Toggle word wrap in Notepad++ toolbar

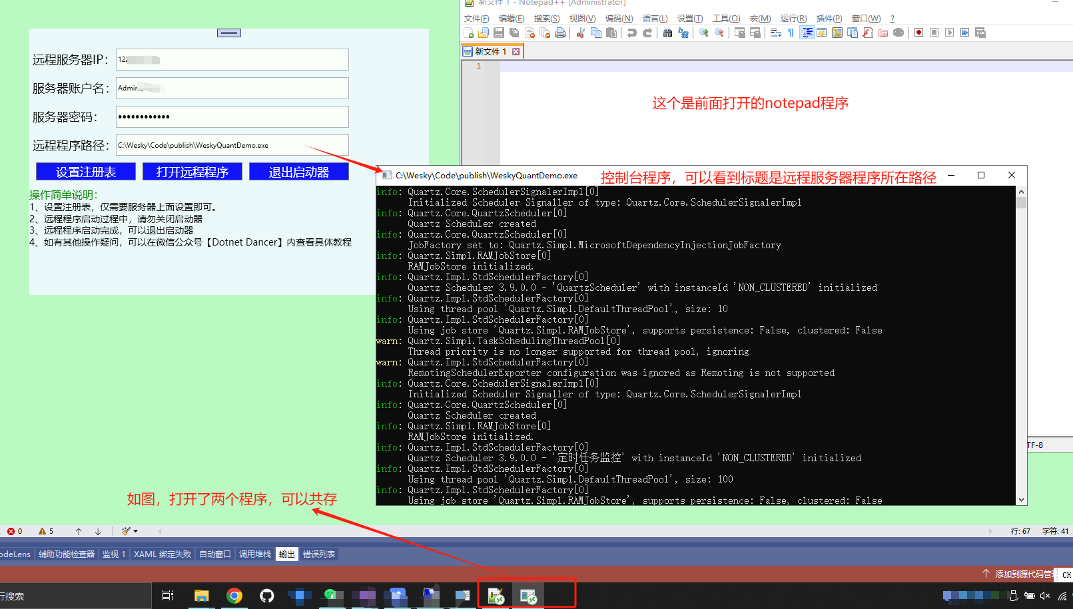tap(775, 33)
